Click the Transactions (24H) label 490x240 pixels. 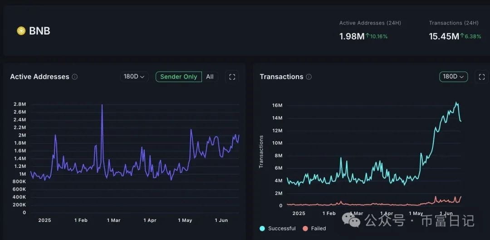tap(454, 23)
